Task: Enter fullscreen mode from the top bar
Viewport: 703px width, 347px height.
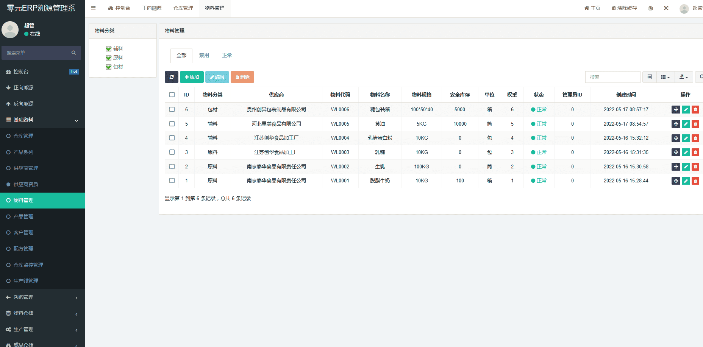Action: (x=666, y=8)
